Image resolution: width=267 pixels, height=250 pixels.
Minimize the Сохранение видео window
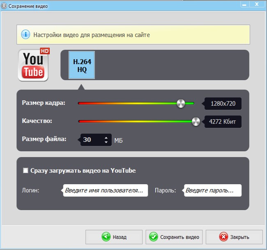click(244, 5)
